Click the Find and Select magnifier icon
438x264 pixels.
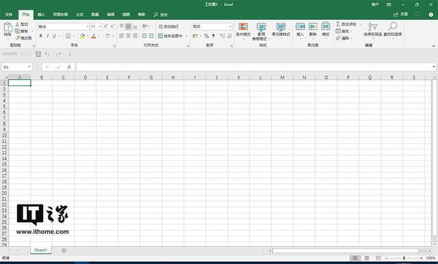[x=392, y=27]
